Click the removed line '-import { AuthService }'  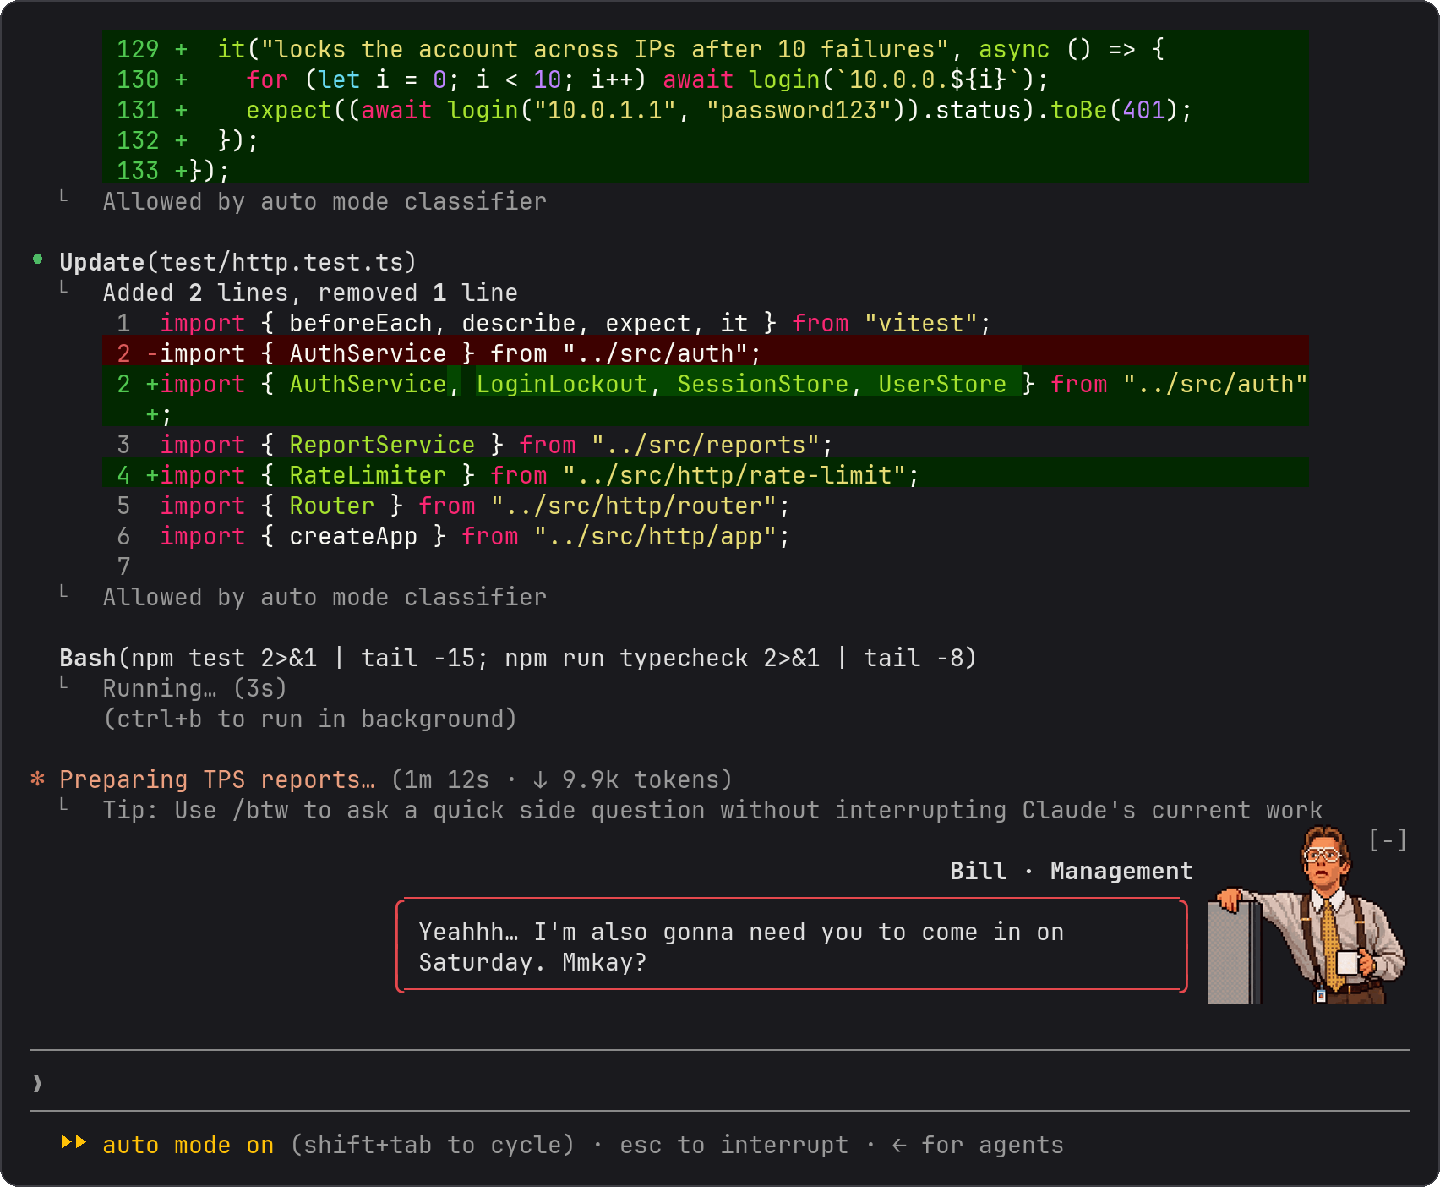coord(706,350)
